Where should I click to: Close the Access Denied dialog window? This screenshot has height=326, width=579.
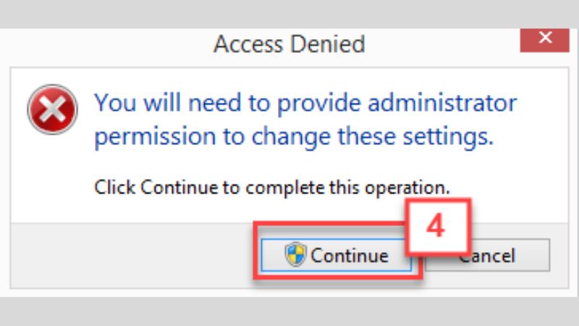[544, 39]
